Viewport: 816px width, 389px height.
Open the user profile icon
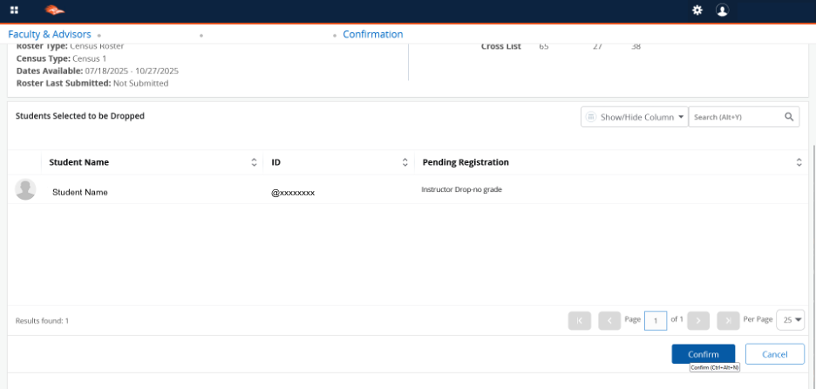(722, 10)
